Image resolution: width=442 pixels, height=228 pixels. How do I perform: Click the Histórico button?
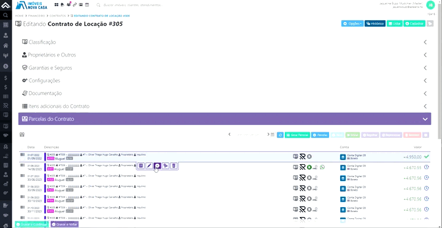(x=375, y=24)
